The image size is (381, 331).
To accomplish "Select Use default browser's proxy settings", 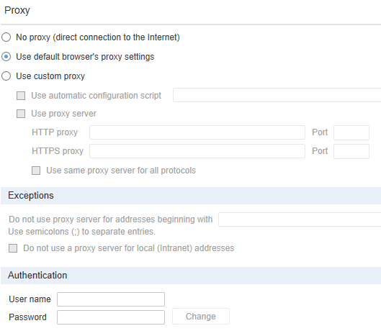I will (6, 57).
